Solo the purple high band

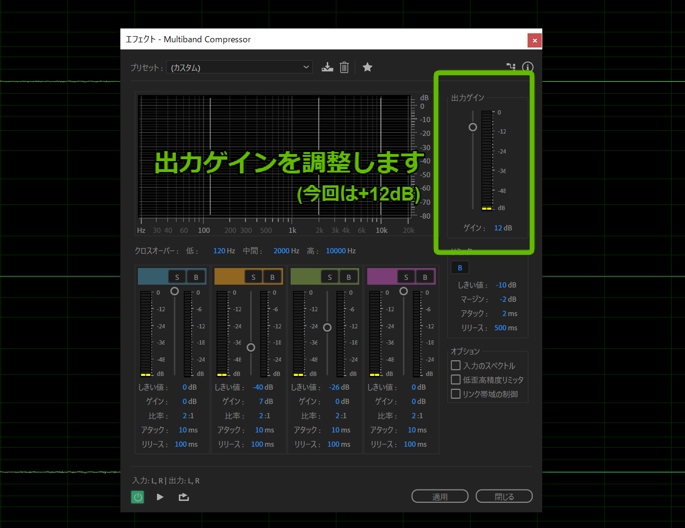pyautogui.click(x=406, y=276)
